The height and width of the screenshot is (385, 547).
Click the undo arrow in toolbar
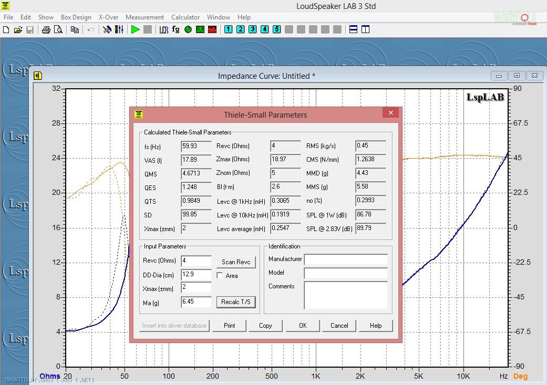click(x=91, y=29)
